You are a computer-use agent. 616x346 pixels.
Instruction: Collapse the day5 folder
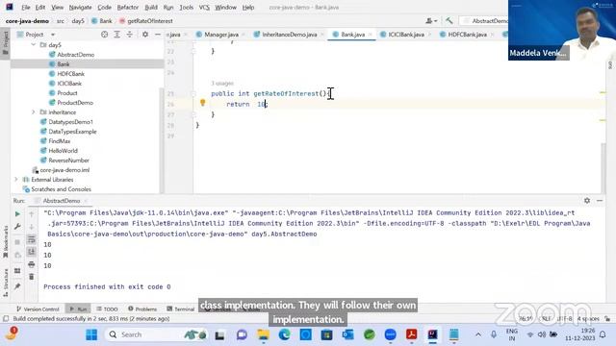(34, 45)
